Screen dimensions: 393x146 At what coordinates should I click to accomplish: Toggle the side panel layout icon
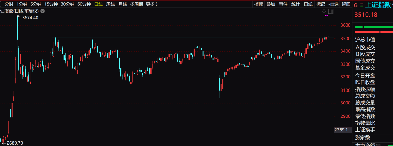coord(331,11)
